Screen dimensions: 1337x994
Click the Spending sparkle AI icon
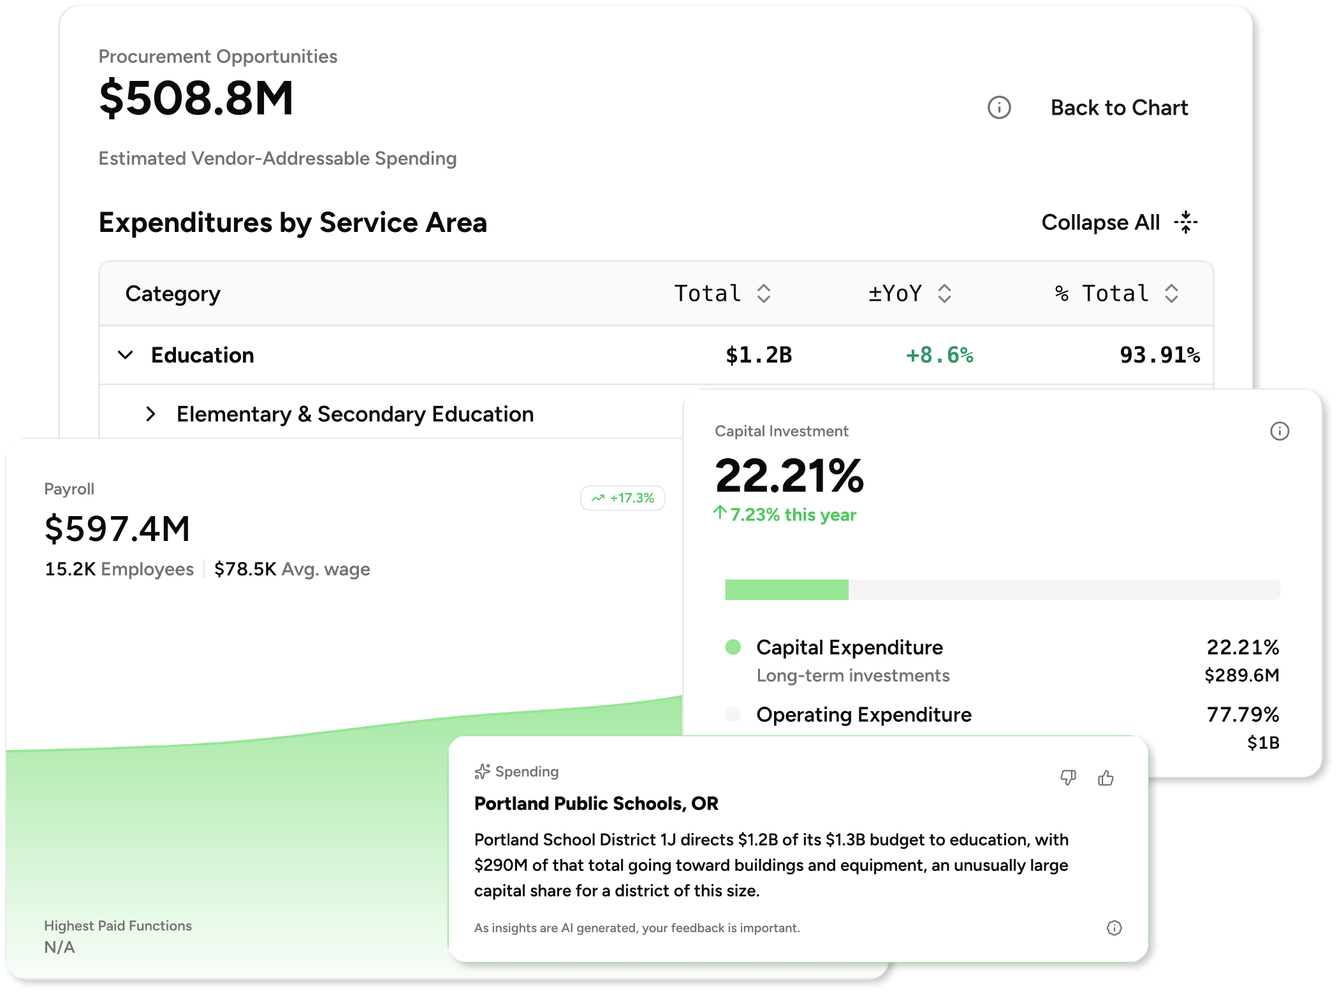click(x=482, y=772)
